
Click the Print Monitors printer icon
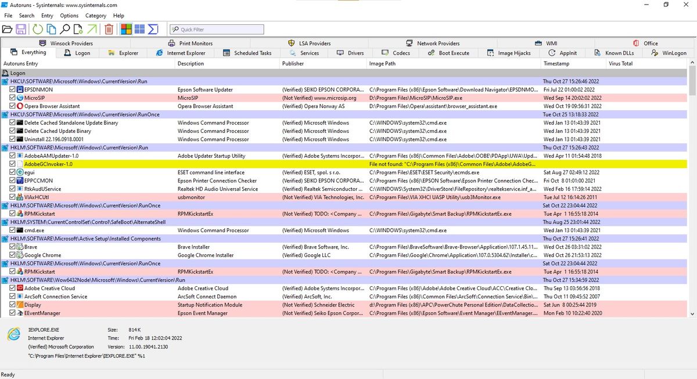(172, 43)
